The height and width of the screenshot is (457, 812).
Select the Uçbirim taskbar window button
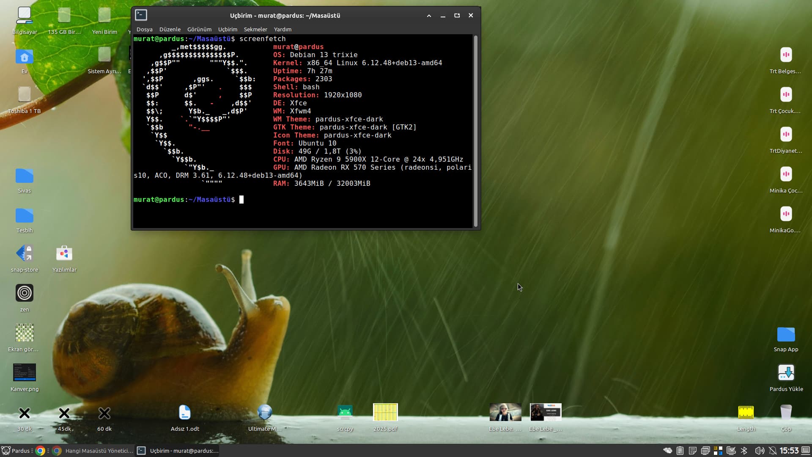(178, 451)
